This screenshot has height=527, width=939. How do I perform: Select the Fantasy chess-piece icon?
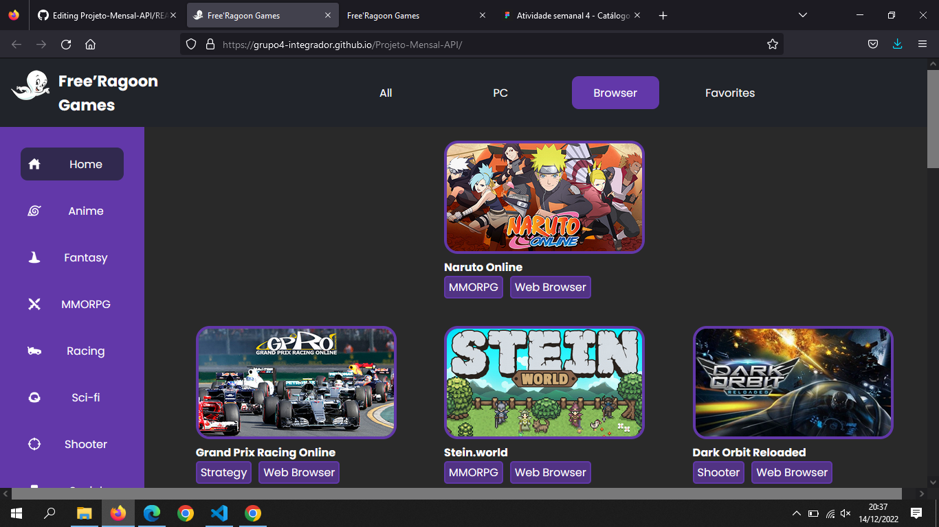click(x=34, y=257)
